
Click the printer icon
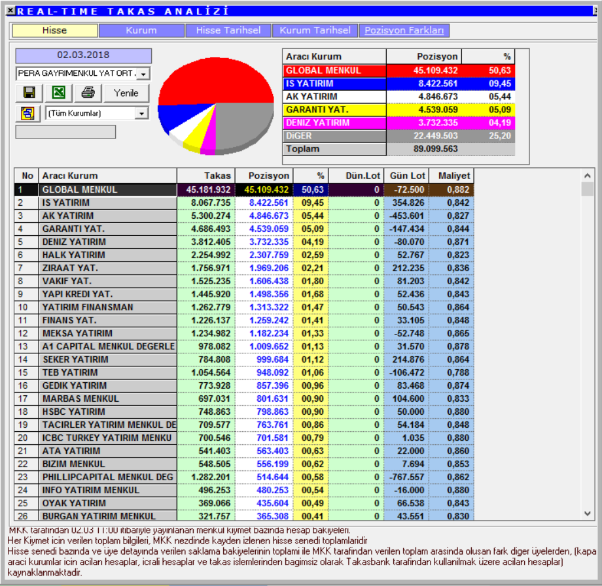tap(88, 93)
